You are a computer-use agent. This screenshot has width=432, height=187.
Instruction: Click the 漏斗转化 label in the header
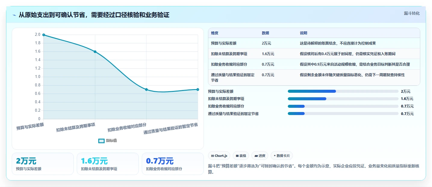[412, 13]
